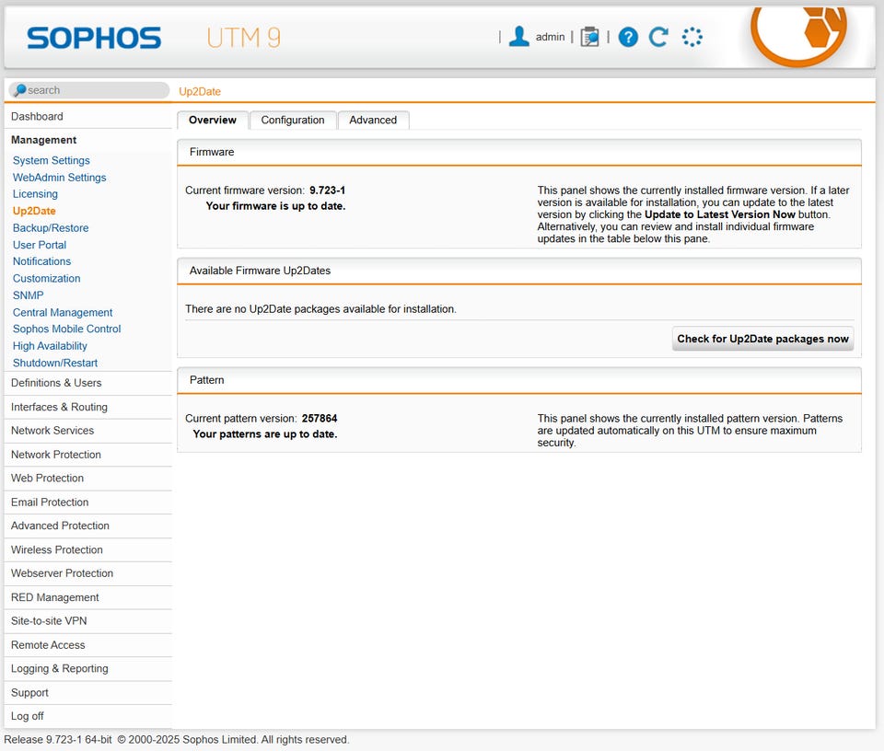The image size is (884, 751).
Task: Click the reload refresh arrow icon
Action: [658, 37]
